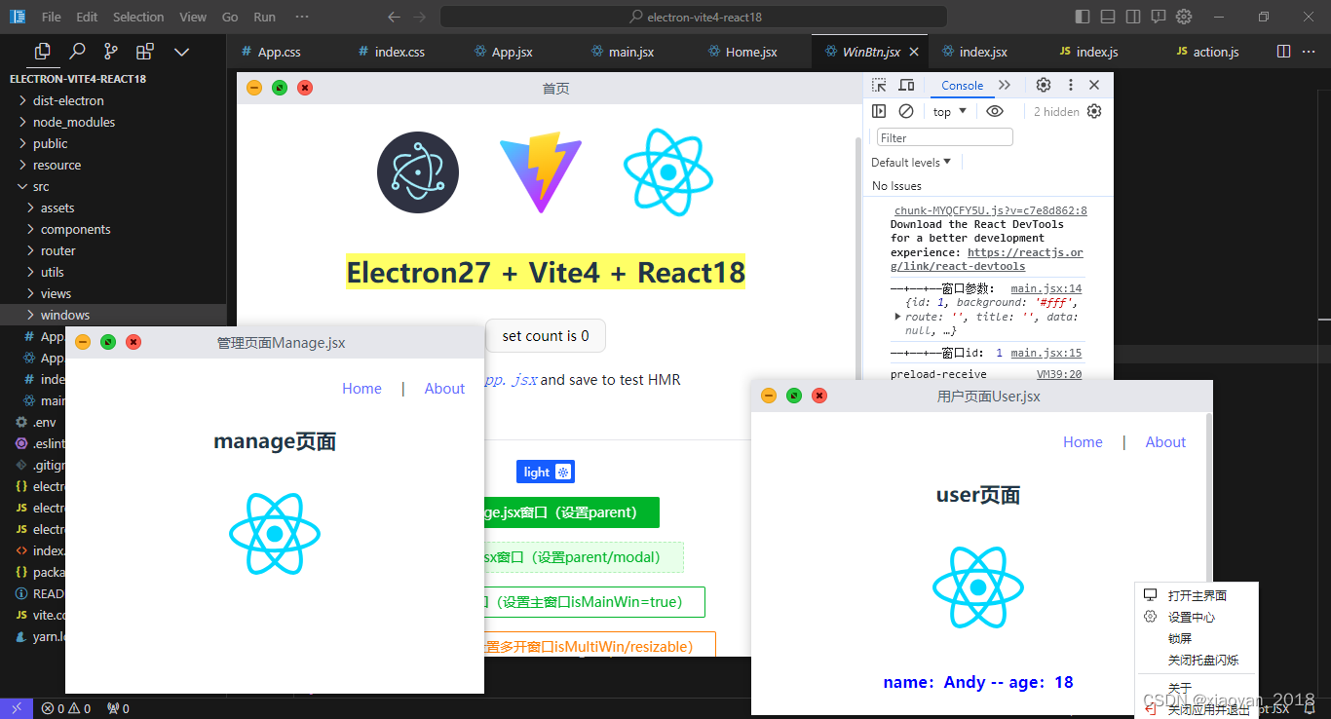
Task: Toggle the primary side bar layout icon
Action: click(x=1083, y=17)
